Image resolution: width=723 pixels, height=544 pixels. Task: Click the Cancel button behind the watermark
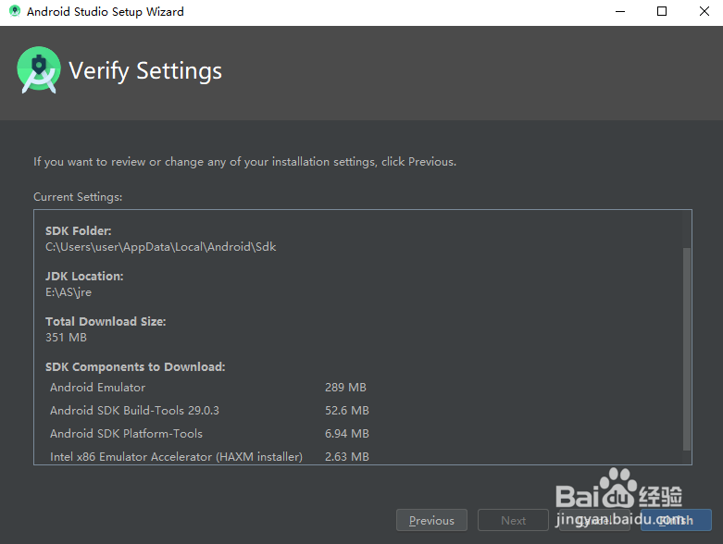[x=595, y=520]
